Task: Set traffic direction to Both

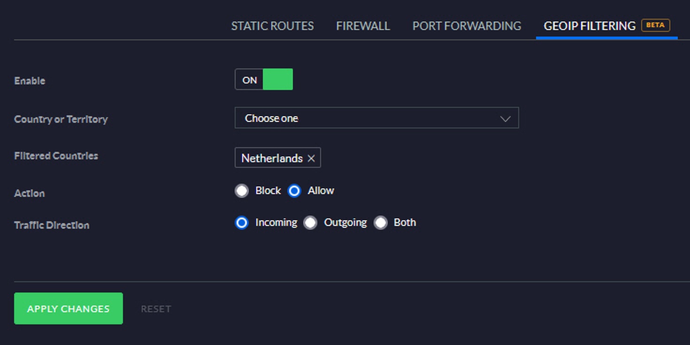Action: point(380,223)
